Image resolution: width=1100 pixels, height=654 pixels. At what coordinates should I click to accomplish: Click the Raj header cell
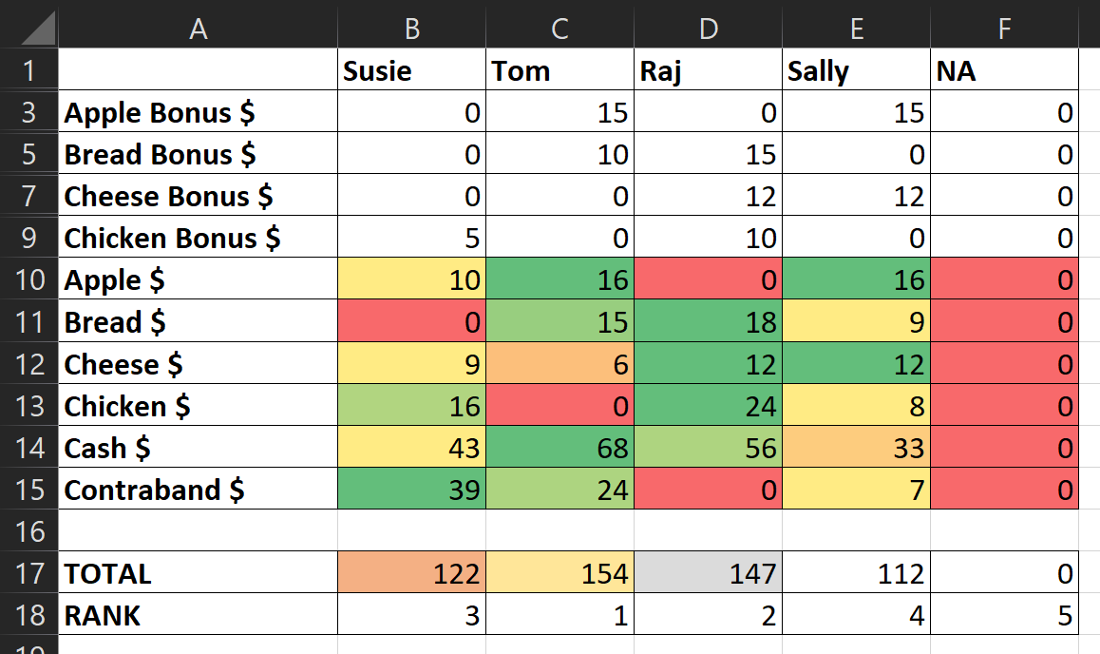[709, 69]
